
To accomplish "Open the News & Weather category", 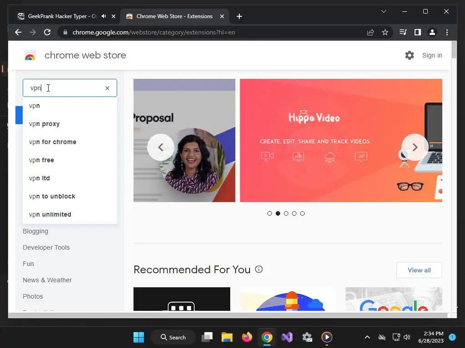I will [47, 280].
